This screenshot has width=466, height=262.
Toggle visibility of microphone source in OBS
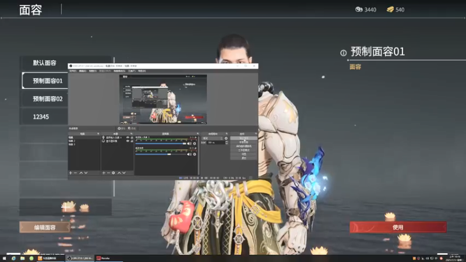[x=128, y=137]
